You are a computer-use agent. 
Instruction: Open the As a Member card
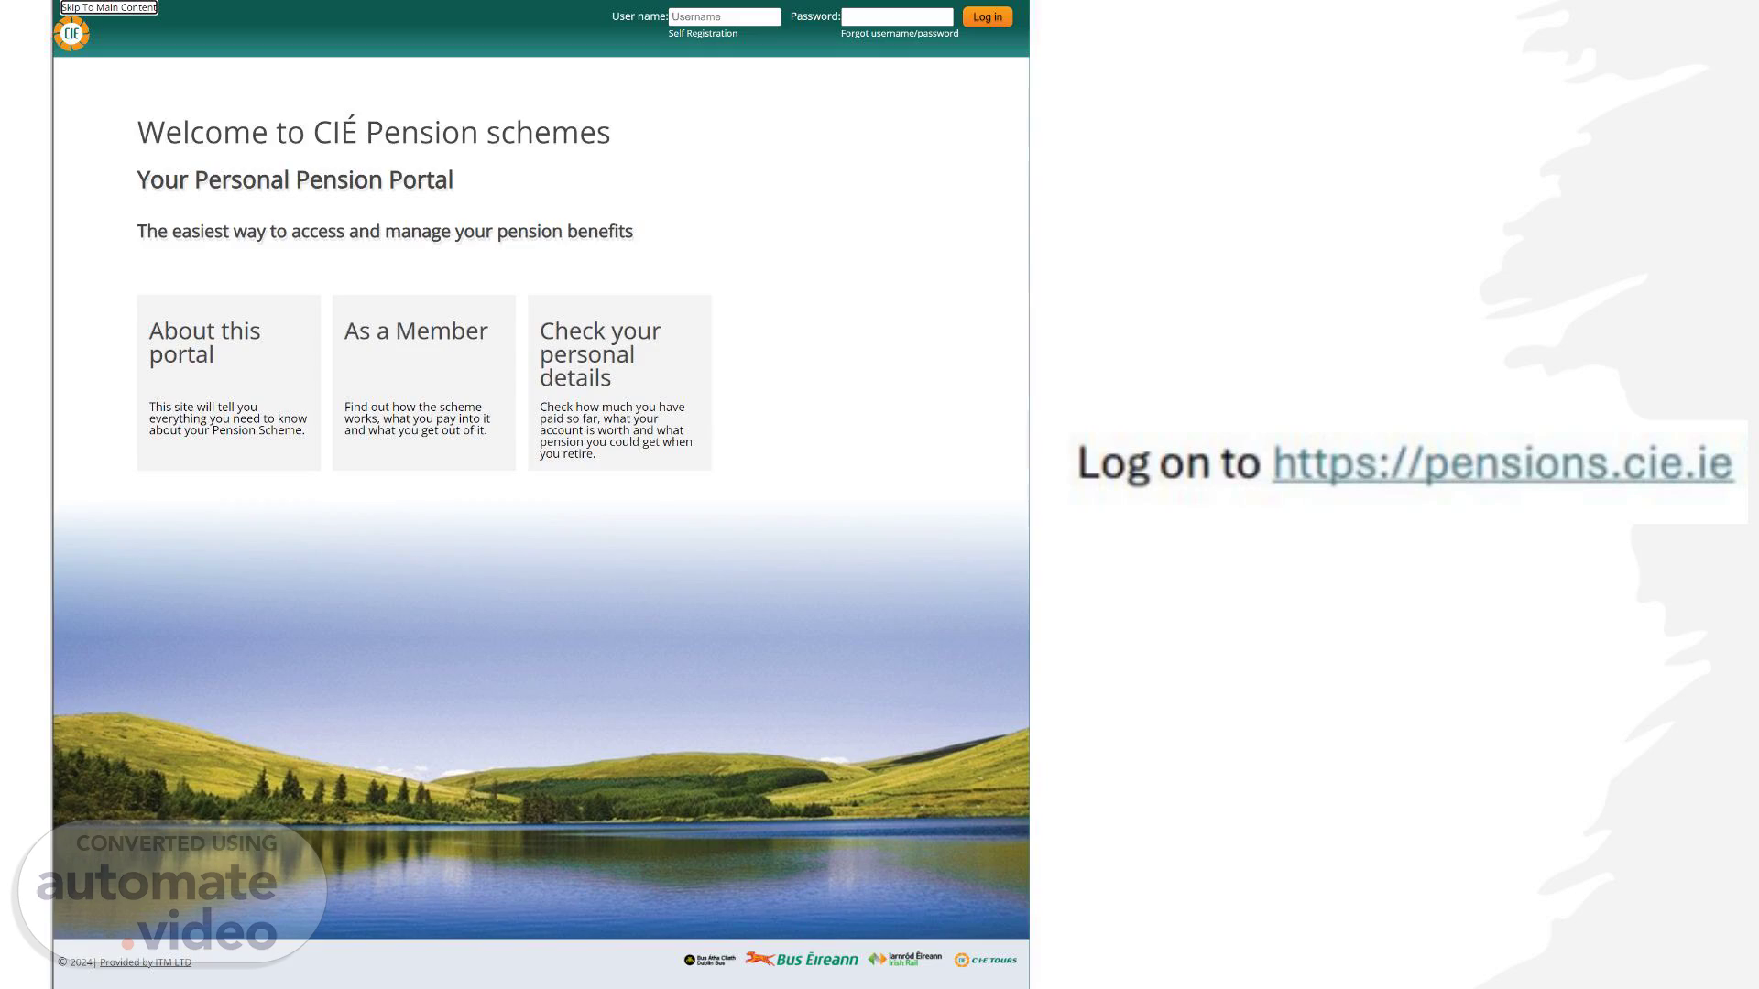pyautogui.click(x=424, y=382)
